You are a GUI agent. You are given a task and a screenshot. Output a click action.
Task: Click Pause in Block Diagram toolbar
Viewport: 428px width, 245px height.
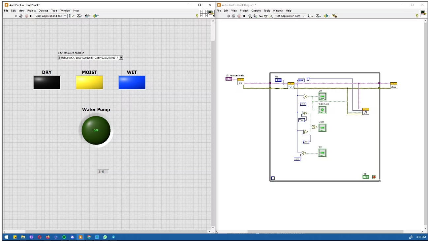click(x=244, y=16)
